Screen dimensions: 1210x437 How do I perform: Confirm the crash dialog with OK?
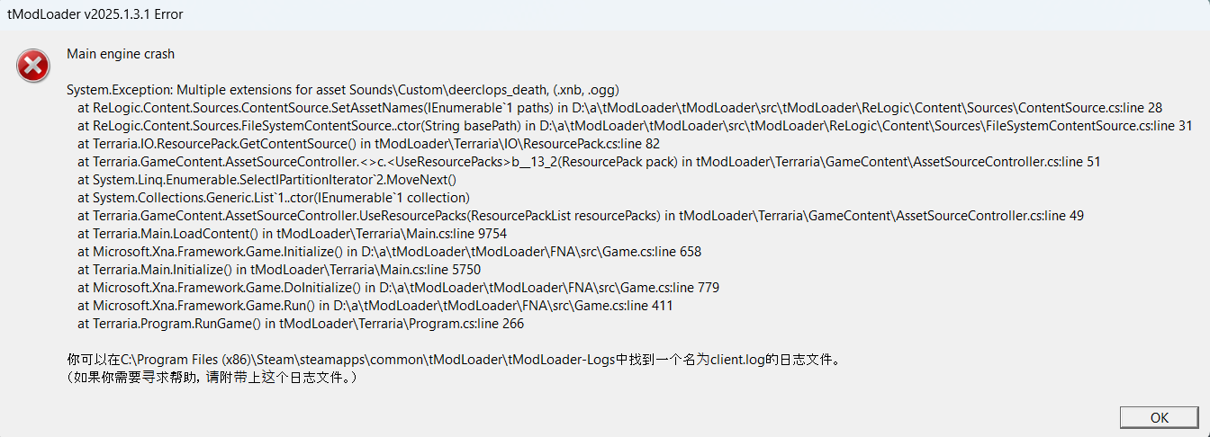pos(1160,417)
